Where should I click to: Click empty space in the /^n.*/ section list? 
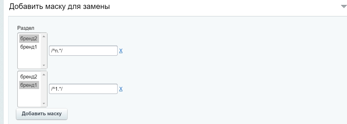tap(29, 59)
